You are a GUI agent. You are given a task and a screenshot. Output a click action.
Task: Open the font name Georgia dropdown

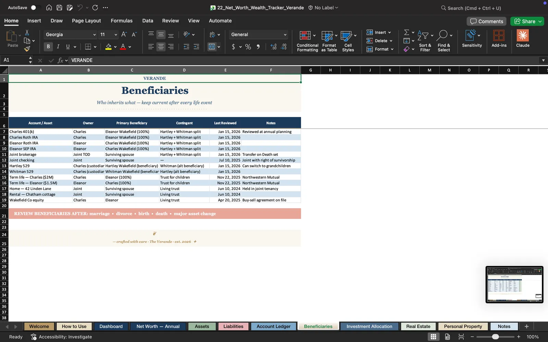tap(95, 35)
